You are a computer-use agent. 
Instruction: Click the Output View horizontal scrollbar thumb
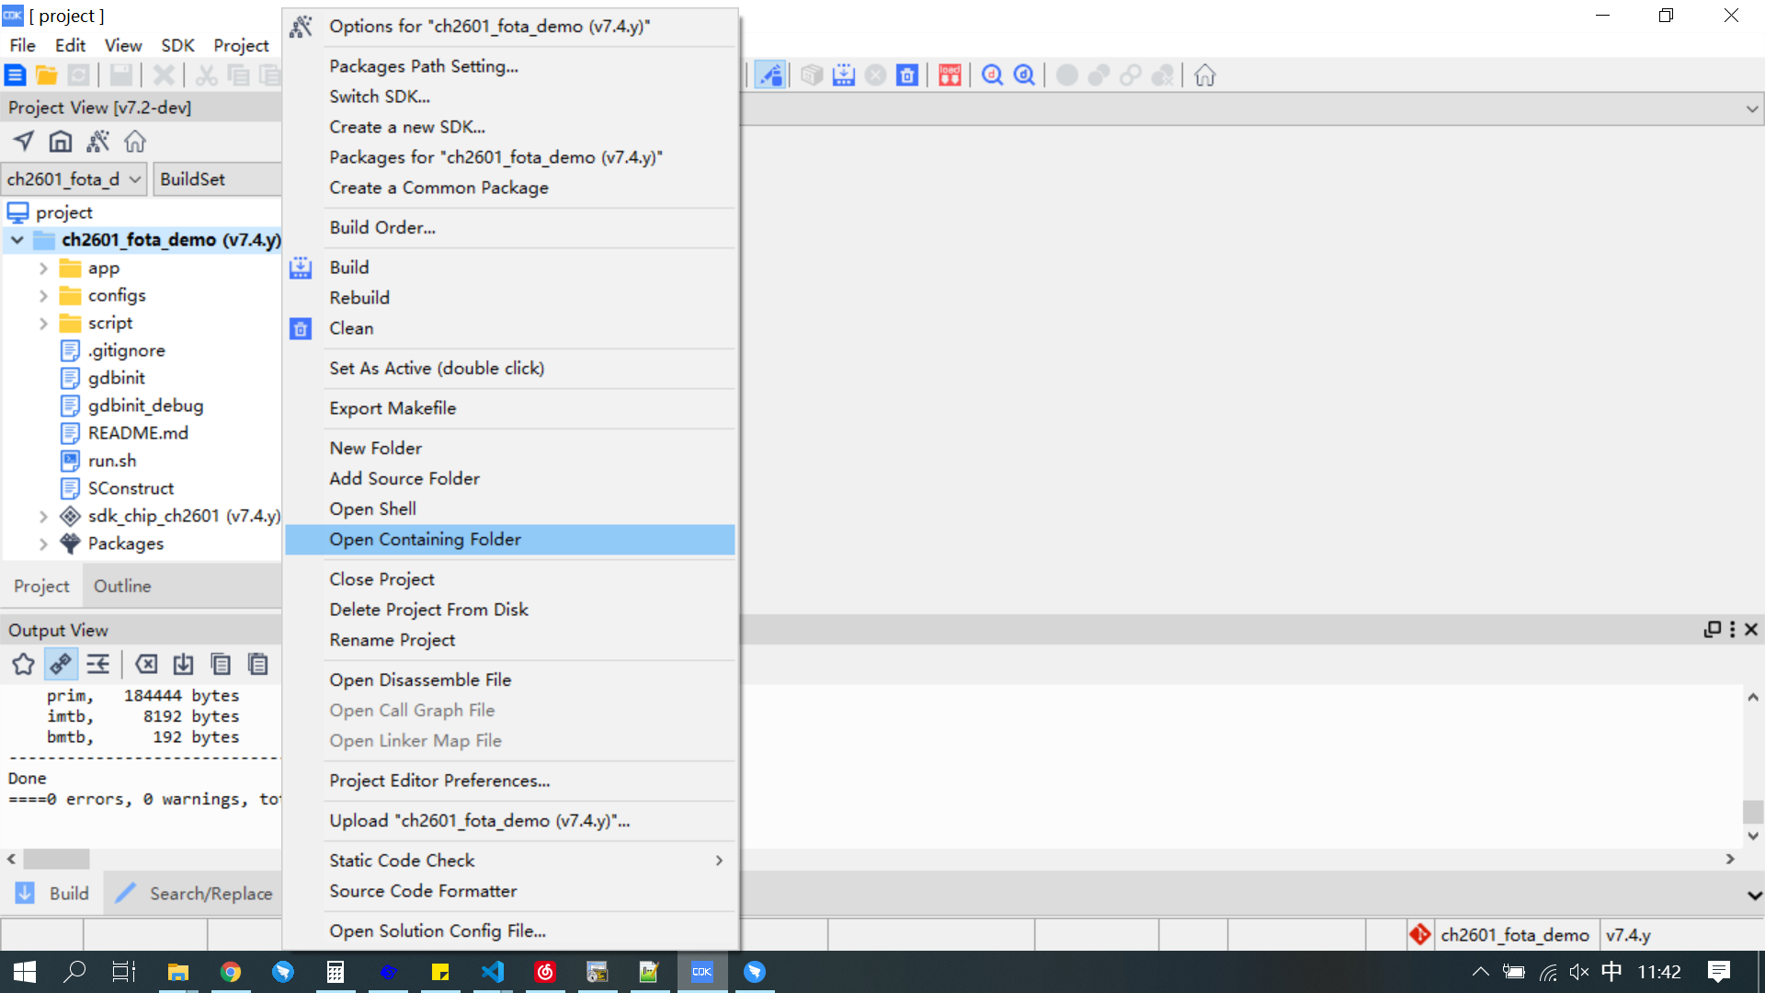56,859
